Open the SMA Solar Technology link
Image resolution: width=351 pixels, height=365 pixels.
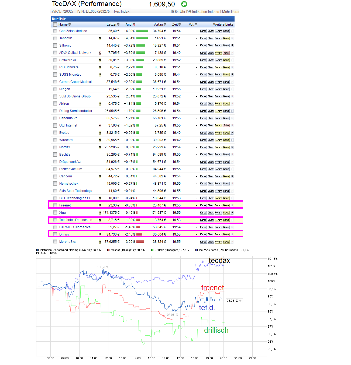[75, 191]
